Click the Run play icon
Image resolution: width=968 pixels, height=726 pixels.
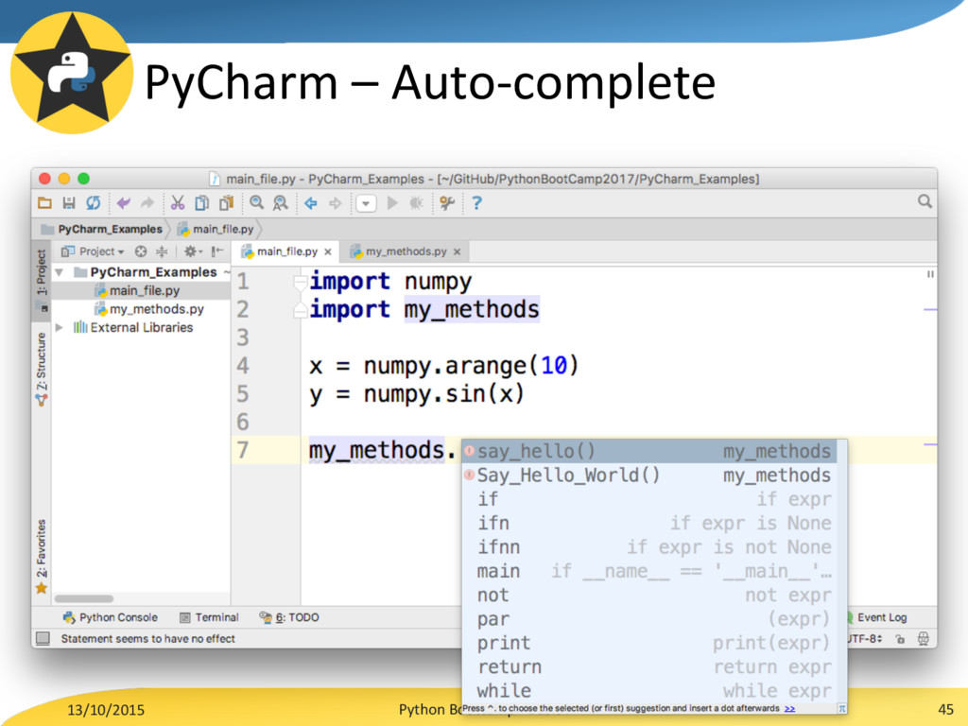(392, 203)
